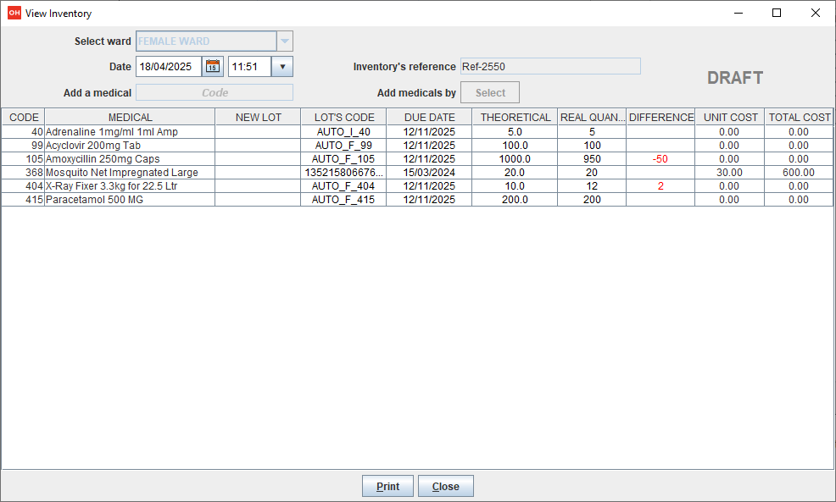Select the Paracetamol 500 MG row

[127, 199]
